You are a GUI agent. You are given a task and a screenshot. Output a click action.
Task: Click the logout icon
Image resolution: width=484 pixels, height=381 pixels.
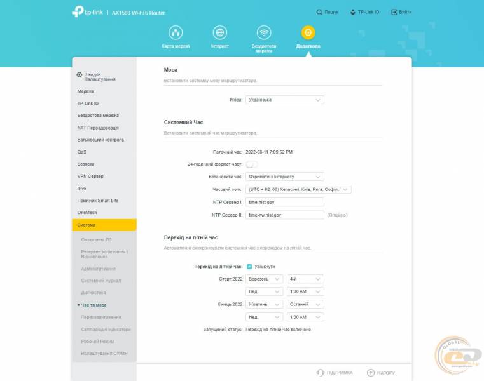(394, 12)
